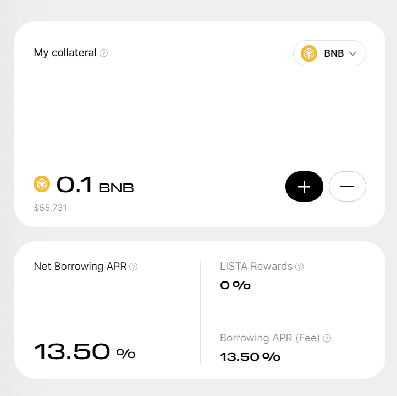
Task: Click the $55.731 collateral USD value
Action: (51, 208)
